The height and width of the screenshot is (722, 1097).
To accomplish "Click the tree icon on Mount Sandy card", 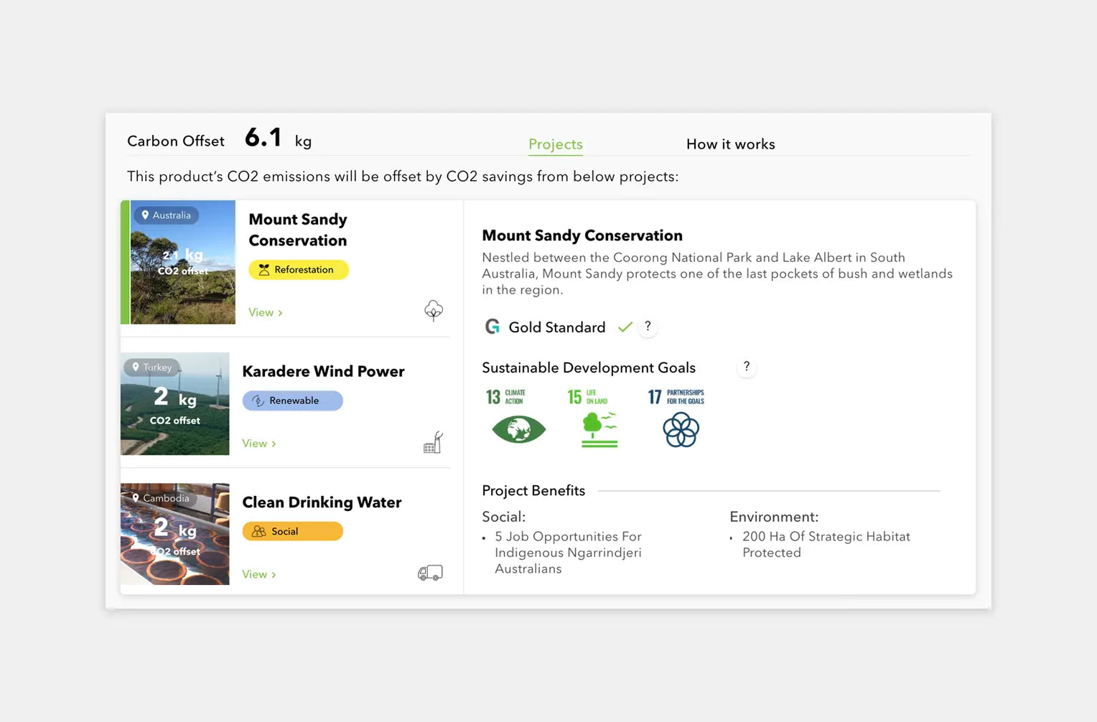I will point(434,310).
